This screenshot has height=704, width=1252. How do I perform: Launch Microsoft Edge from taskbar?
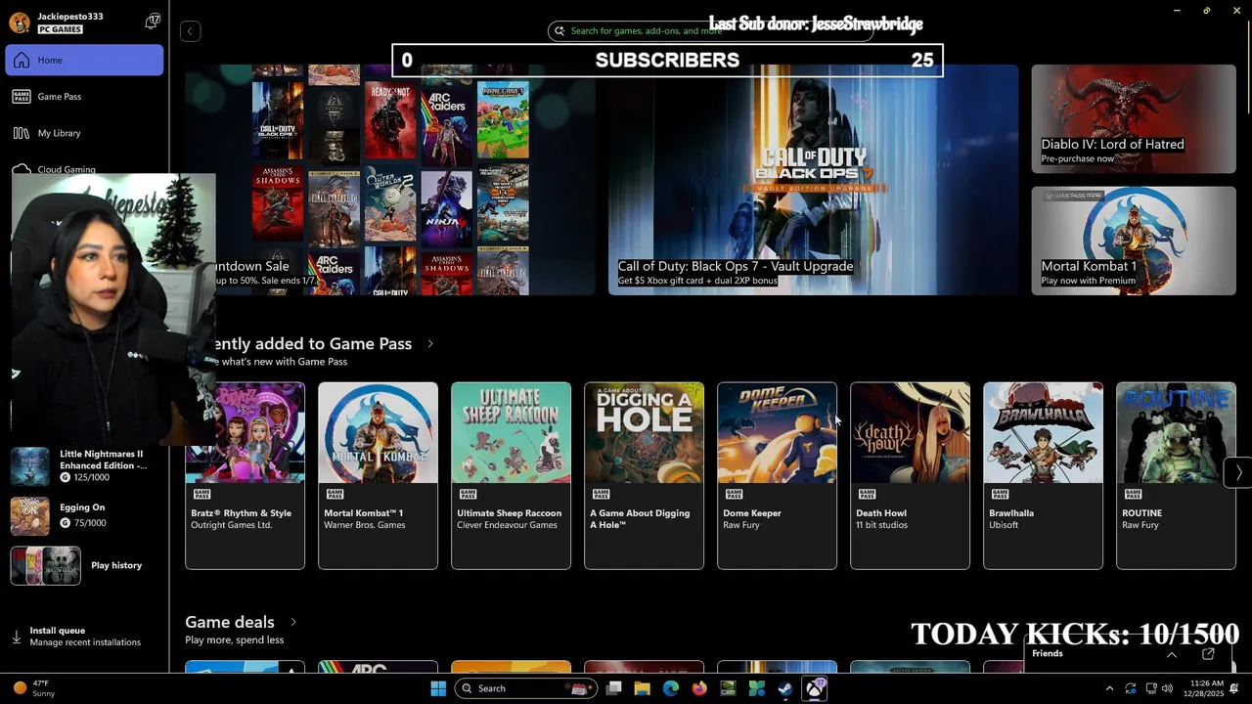click(670, 688)
